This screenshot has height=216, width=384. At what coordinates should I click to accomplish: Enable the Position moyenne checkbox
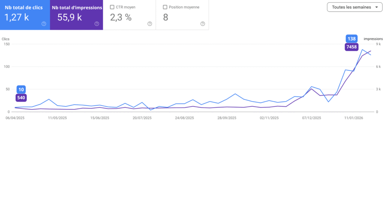pyautogui.click(x=165, y=7)
